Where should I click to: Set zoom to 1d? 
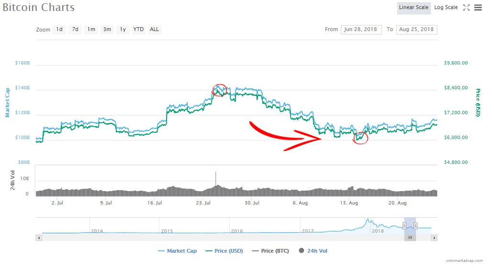(x=59, y=30)
